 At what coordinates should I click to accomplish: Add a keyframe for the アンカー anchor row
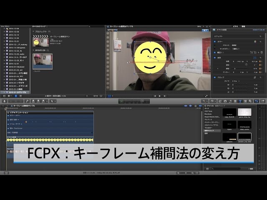[x=260, y=72]
